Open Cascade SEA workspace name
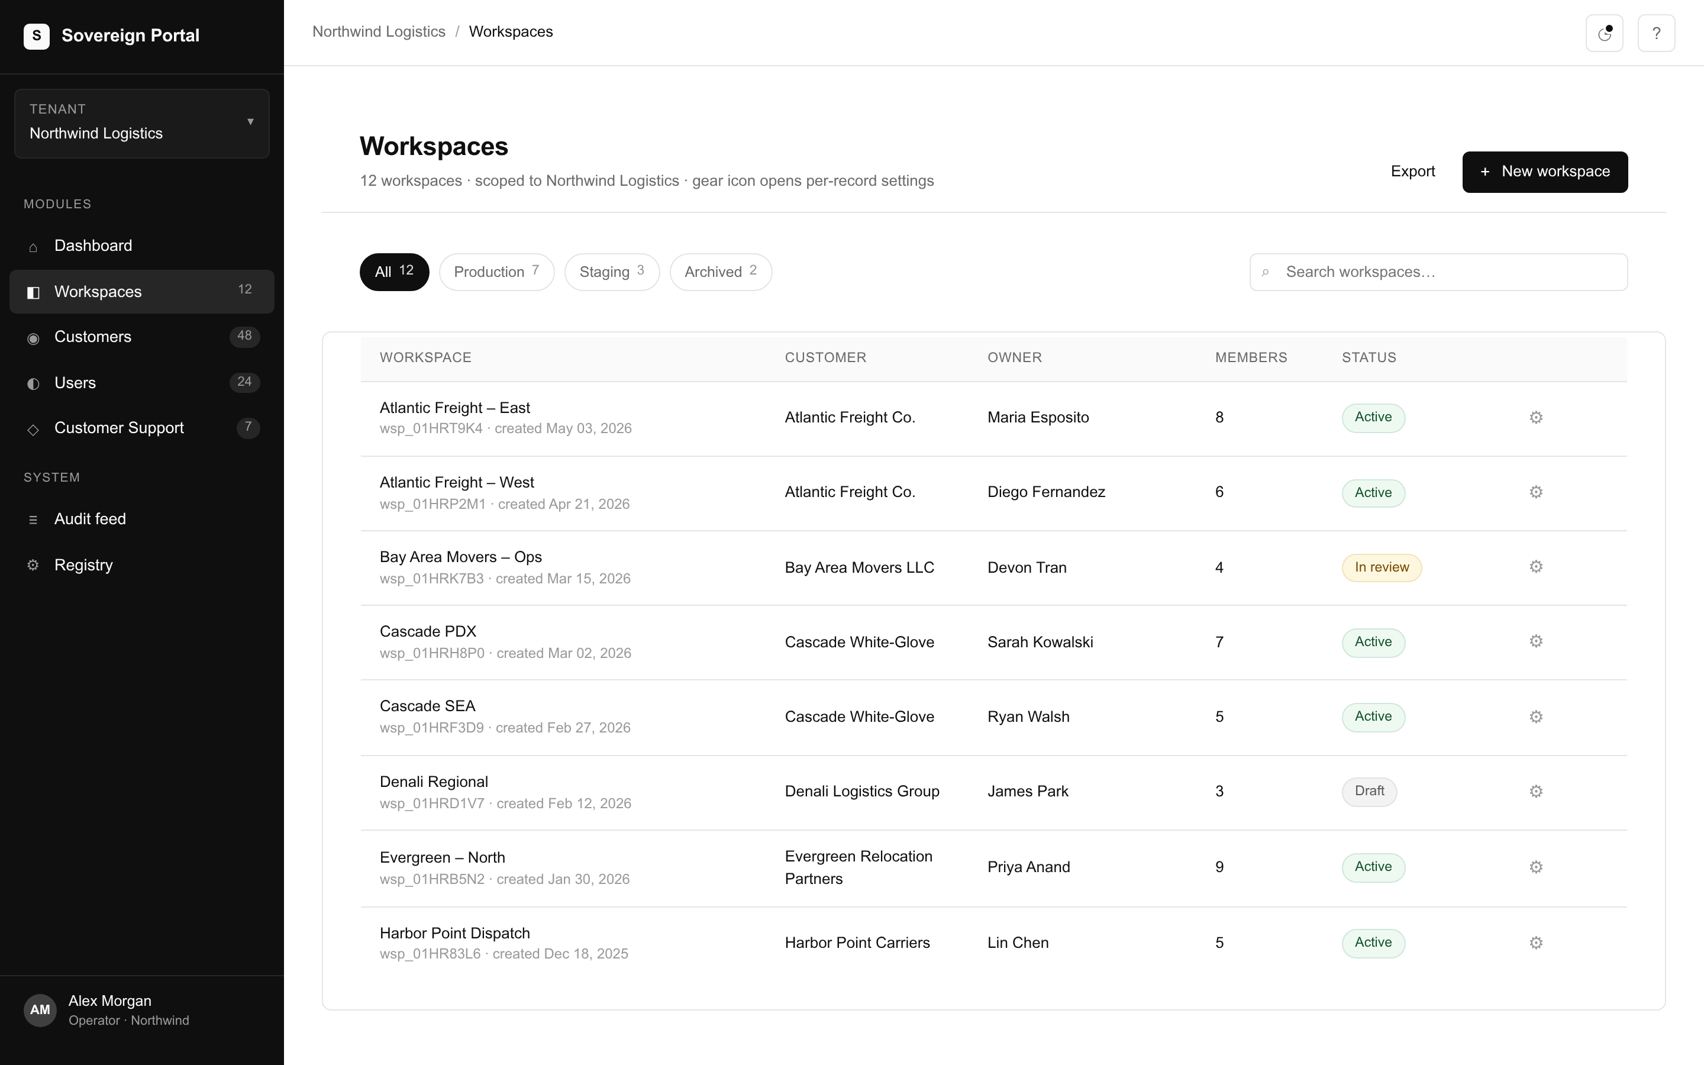The image size is (1704, 1065). (x=427, y=706)
